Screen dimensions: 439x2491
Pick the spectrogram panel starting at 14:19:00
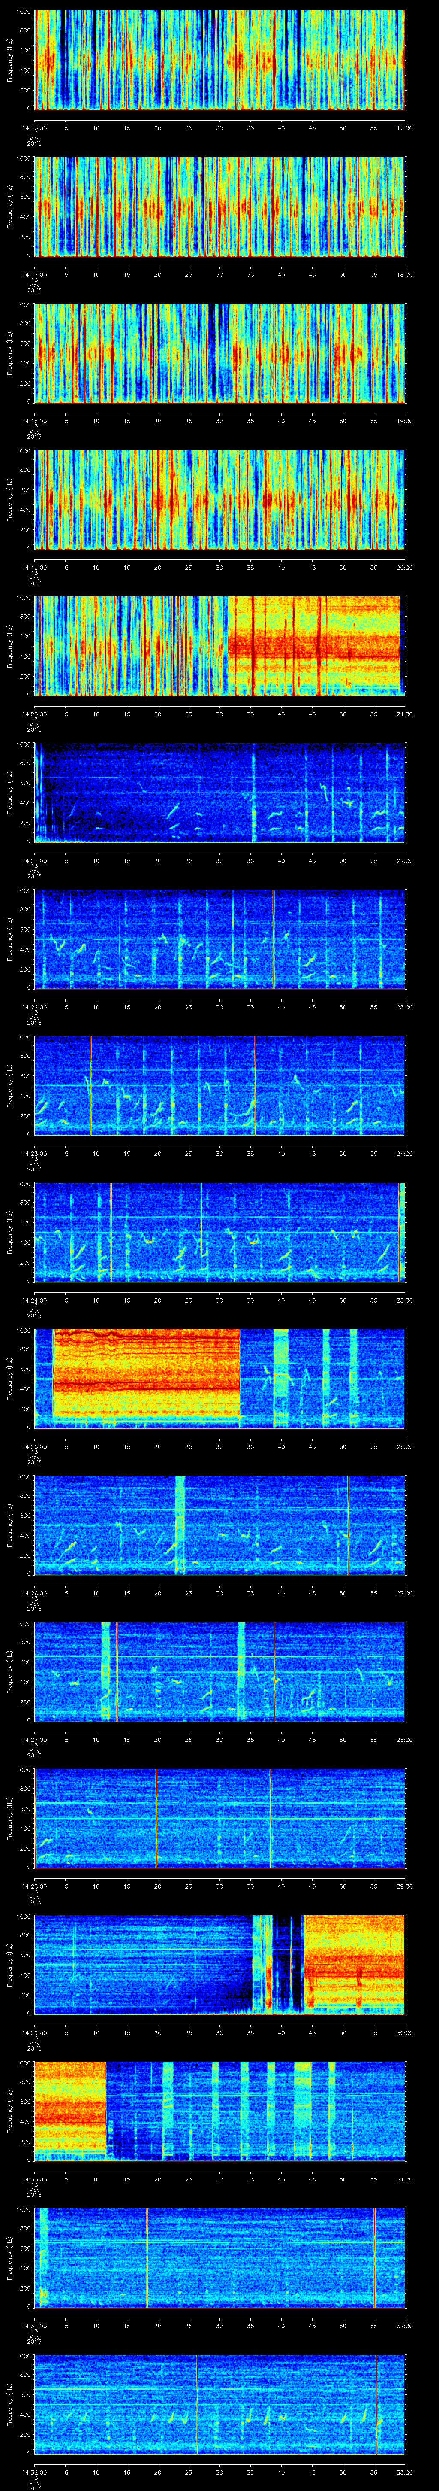coord(219,499)
